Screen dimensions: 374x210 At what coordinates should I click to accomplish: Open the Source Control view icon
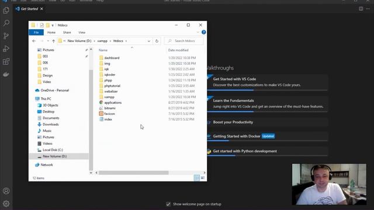6,36
